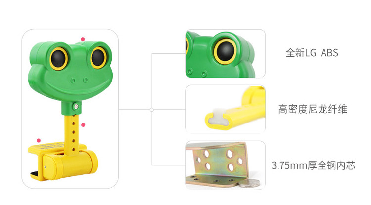Click the 高密度尼龙纤维 label

(x=313, y=109)
